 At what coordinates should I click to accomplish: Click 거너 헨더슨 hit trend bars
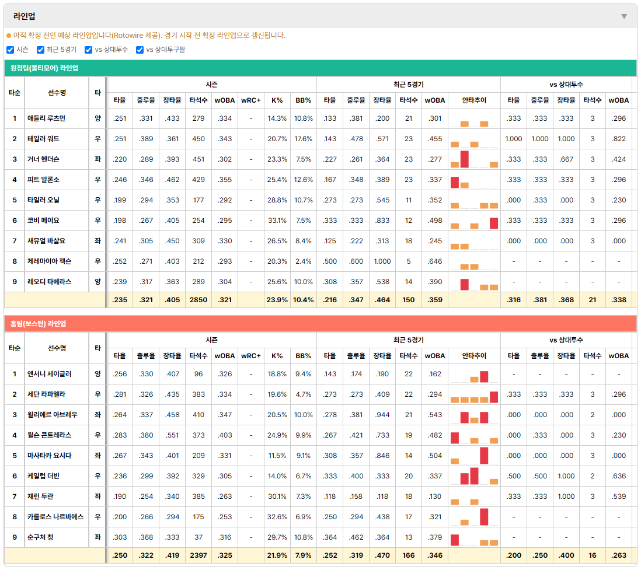pos(474,159)
